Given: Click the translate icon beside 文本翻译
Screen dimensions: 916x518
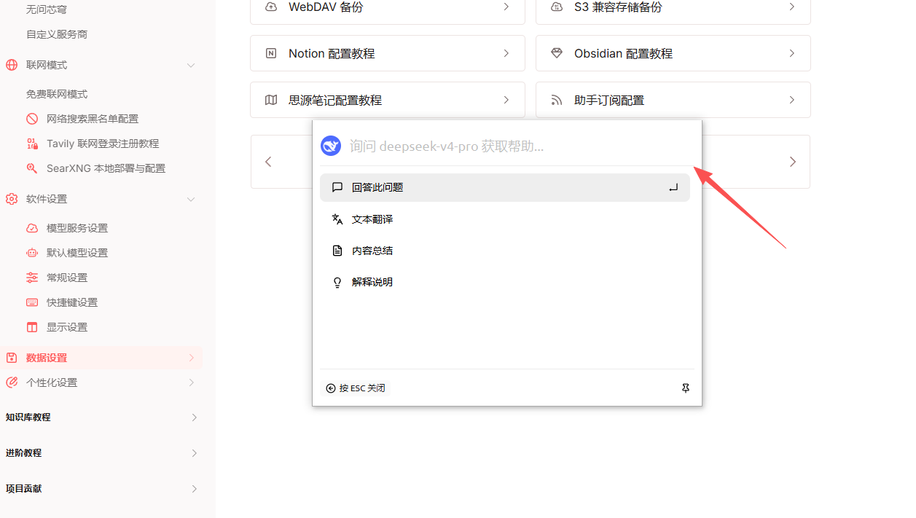Looking at the screenshot, I should pyautogui.click(x=337, y=219).
